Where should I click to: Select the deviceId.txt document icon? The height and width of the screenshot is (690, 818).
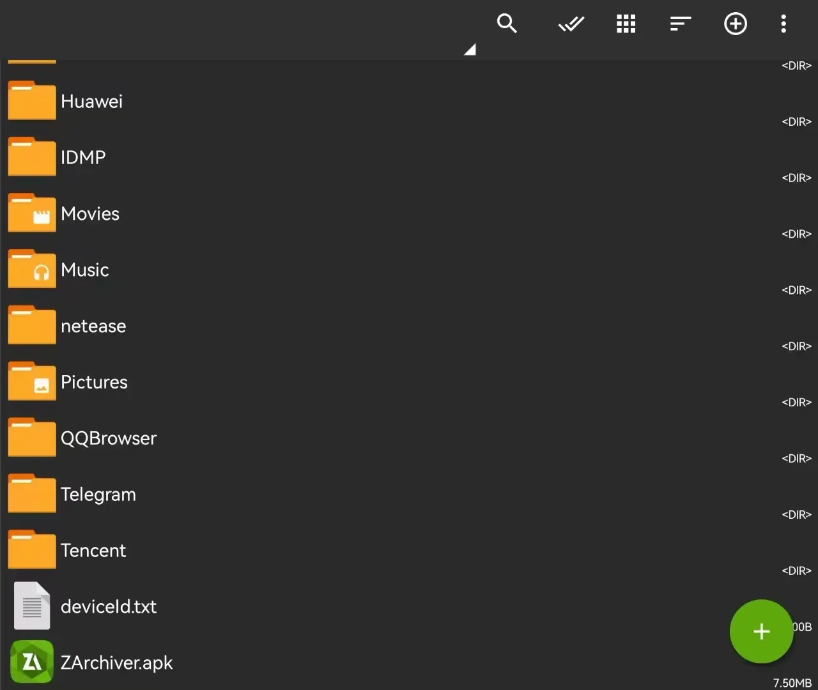click(32, 606)
